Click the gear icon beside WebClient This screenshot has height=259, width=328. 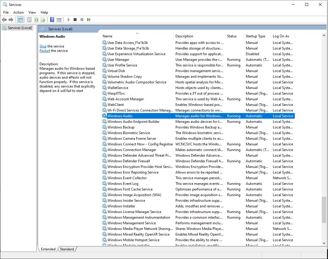tap(104, 104)
